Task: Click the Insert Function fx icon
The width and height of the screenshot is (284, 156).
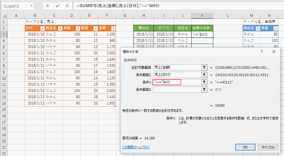Action: pos(67,5)
